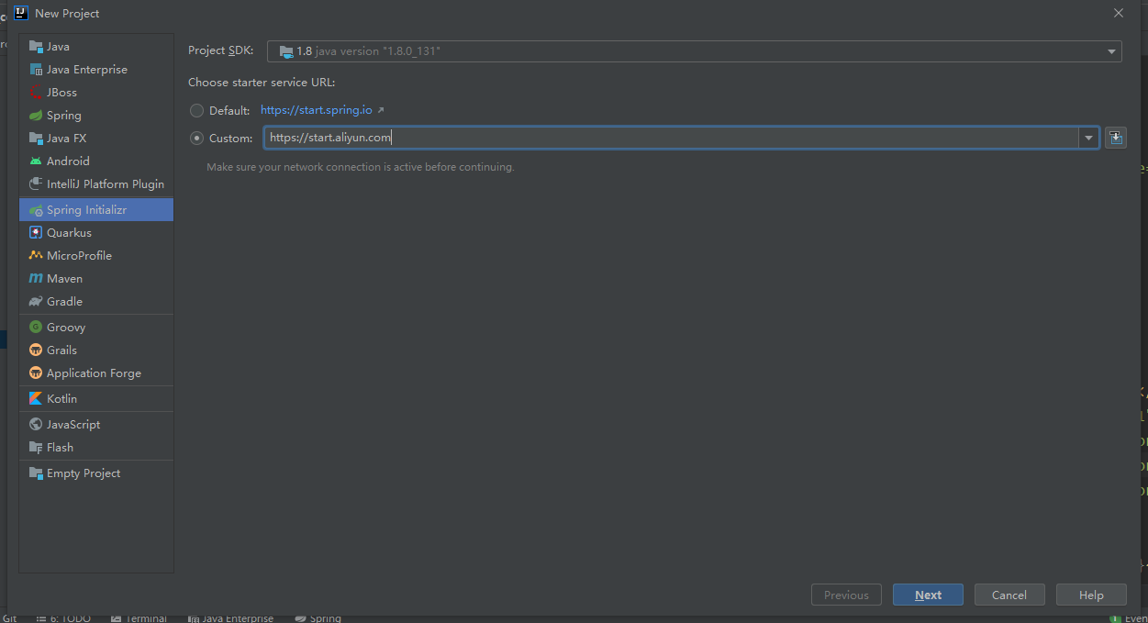Open Help for New Project
Viewport: 1148px width, 623px height.
(1091, 595)
